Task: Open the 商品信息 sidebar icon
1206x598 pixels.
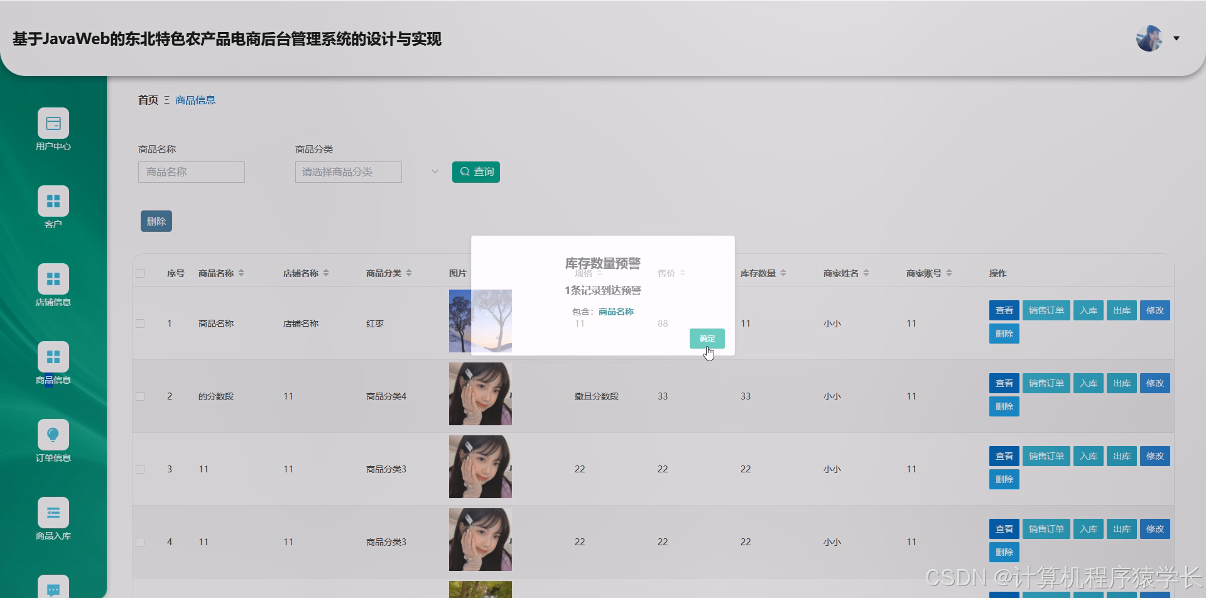Action: [x=53, y=357]
